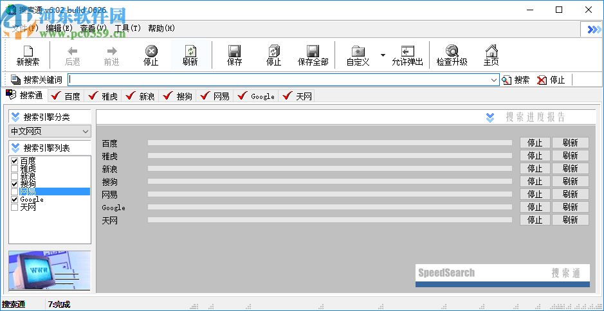This screenshot has height=311, width=604.
Task: Open the 主页 (Home) toolbar icon
Action: pos(491,55)
